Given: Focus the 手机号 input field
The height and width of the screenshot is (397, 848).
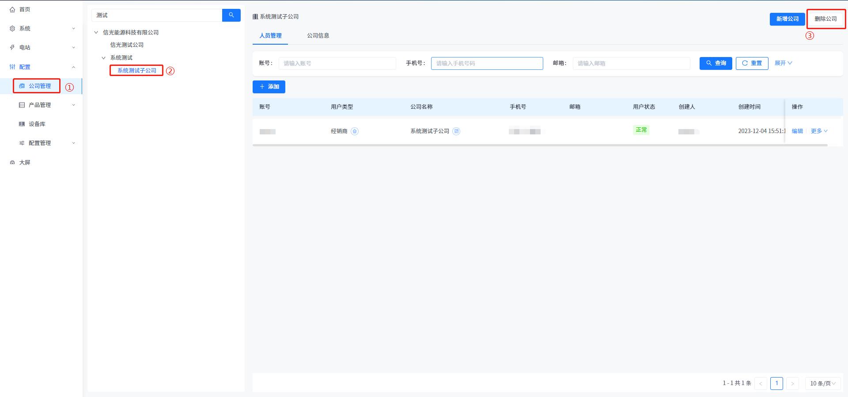Looking at the screenshot, I should tap(487, 63).
